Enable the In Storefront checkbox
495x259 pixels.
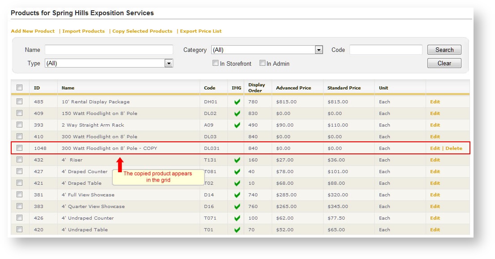[x=215, y=63]
